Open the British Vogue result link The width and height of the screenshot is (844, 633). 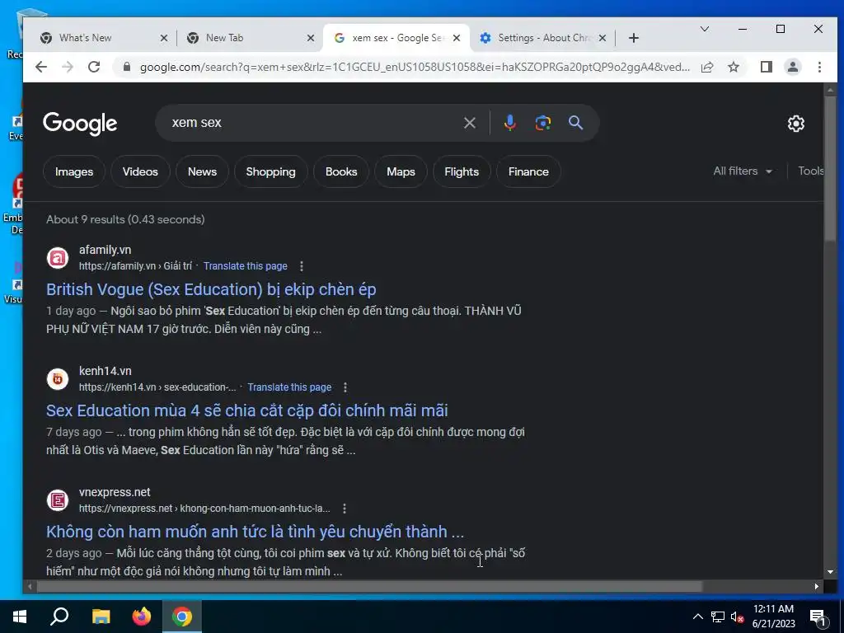tap(211, 289)
